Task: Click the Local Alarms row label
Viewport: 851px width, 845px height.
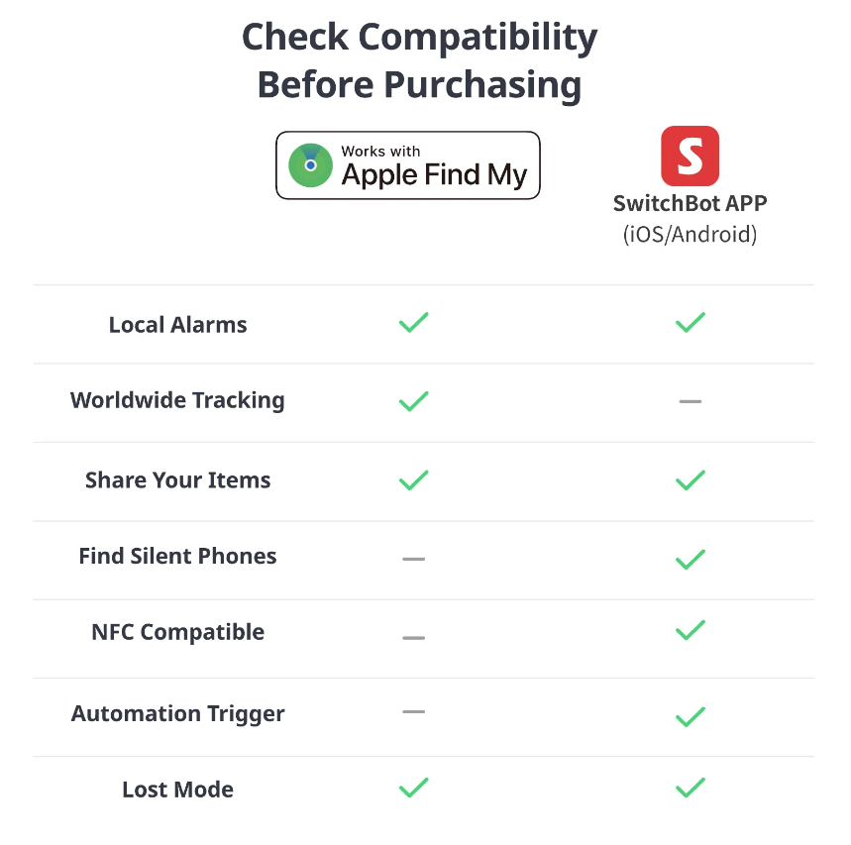Action: (x=177, y=325)
